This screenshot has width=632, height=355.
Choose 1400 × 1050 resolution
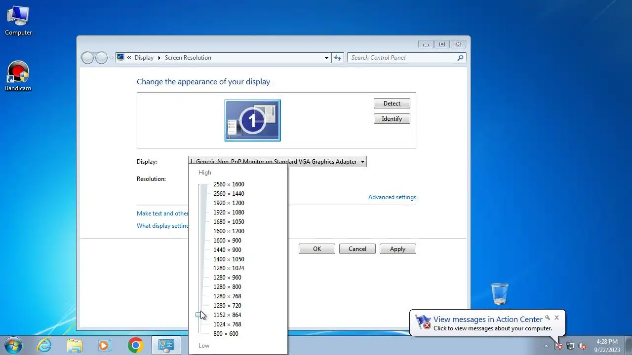pos(229,259)
